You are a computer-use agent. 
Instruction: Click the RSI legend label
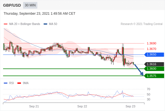[x=11, y=83]
